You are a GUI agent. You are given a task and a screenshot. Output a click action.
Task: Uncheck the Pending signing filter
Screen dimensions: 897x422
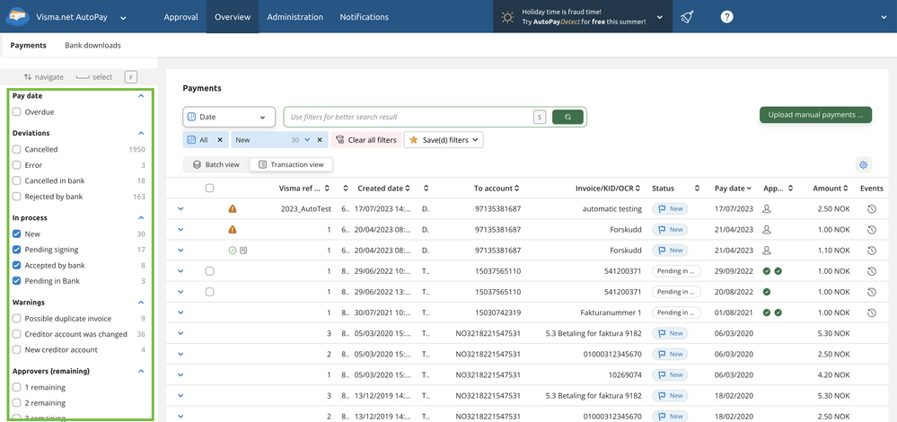pos(17,250)
